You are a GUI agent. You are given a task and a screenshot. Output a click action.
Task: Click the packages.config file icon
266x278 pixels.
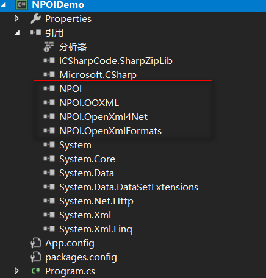[35, 257]
